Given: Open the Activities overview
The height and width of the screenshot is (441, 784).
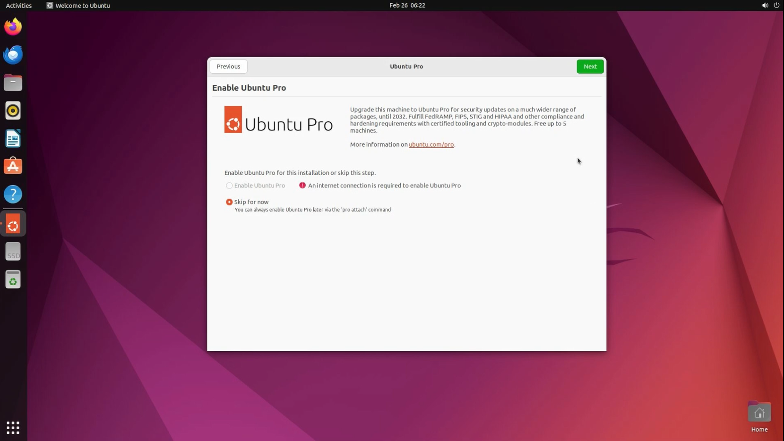Looking at the screenshot, I should click(x=19, y=6).
